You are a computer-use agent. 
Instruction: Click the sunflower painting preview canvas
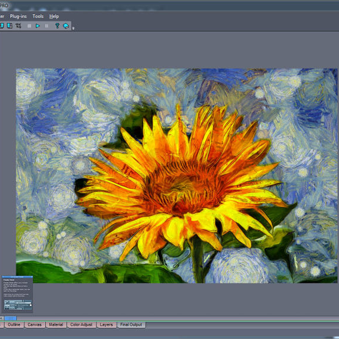(x=177, y=175)
